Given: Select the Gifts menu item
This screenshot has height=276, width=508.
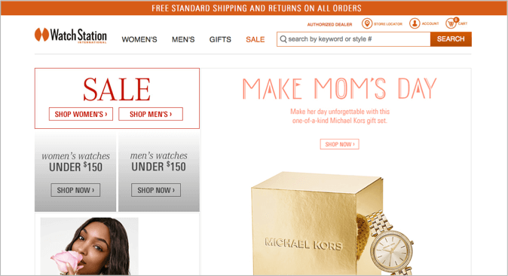Looking at the screenshot, I should coord(220,39).
